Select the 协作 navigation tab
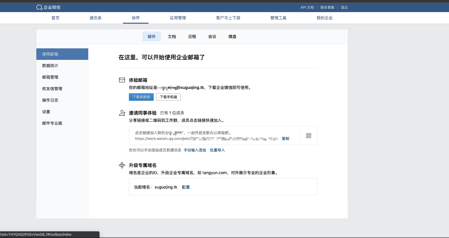The width and height of the screenshot is (449, 238). (136, 18)
